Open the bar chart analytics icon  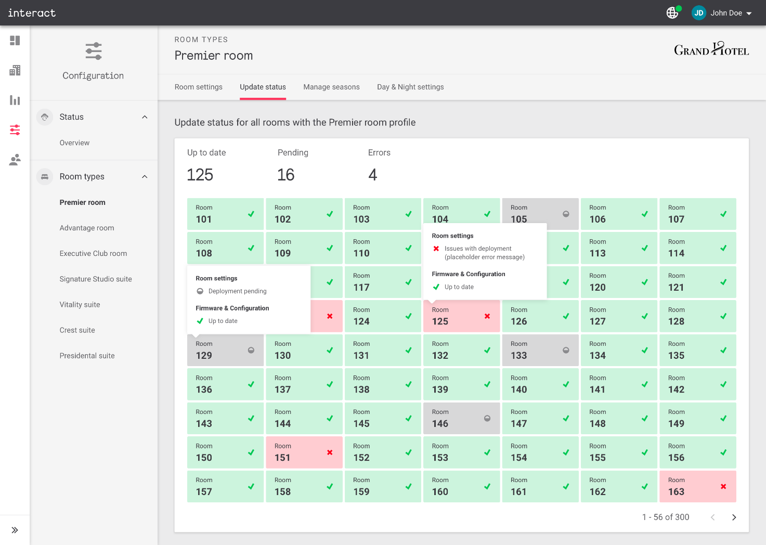click(15, 100)
